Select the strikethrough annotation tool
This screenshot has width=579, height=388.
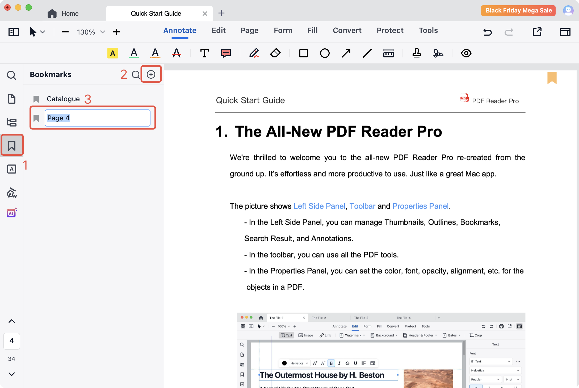[176, 53]
